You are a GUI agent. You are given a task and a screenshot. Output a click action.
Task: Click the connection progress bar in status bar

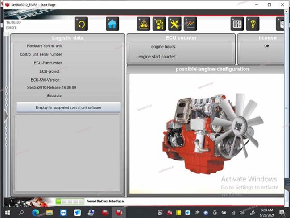click(70, 202)
